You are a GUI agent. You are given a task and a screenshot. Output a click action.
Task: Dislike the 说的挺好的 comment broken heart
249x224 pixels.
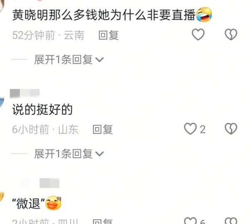pyautogui.click(x=231, y=129)
